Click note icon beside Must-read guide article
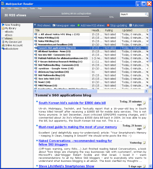Screen dimensions: 153x169 tap(144, 127)
